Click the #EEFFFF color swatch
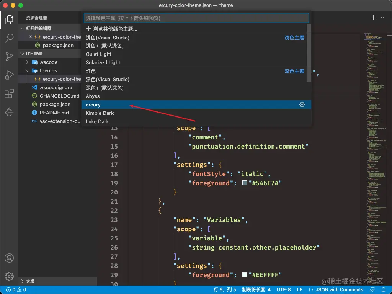The image size is (392, 294). click(x=245, y=275)
